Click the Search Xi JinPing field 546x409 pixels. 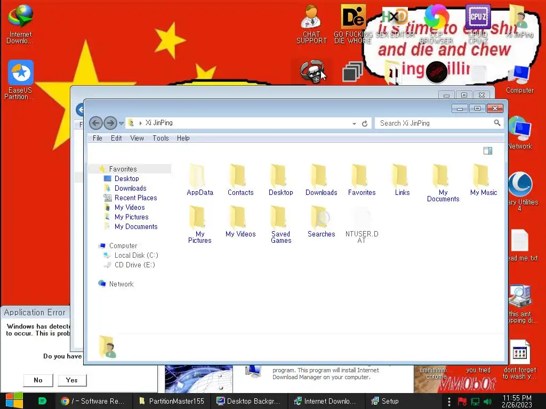pos(439,123)
